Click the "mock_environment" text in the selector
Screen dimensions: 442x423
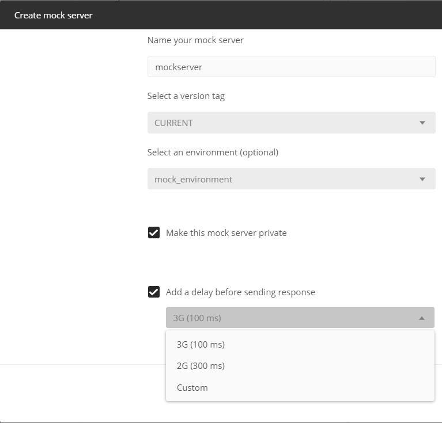(193, 180)
